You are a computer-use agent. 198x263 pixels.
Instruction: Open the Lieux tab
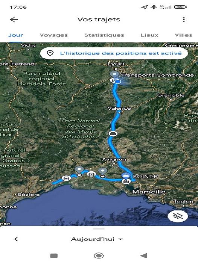149,35
